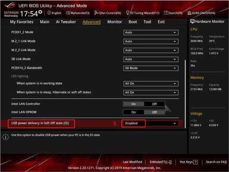This screenshot has width=229, height=172.
Task: Open USB power delivery Disabled dropdown
Action: (151, 123)
